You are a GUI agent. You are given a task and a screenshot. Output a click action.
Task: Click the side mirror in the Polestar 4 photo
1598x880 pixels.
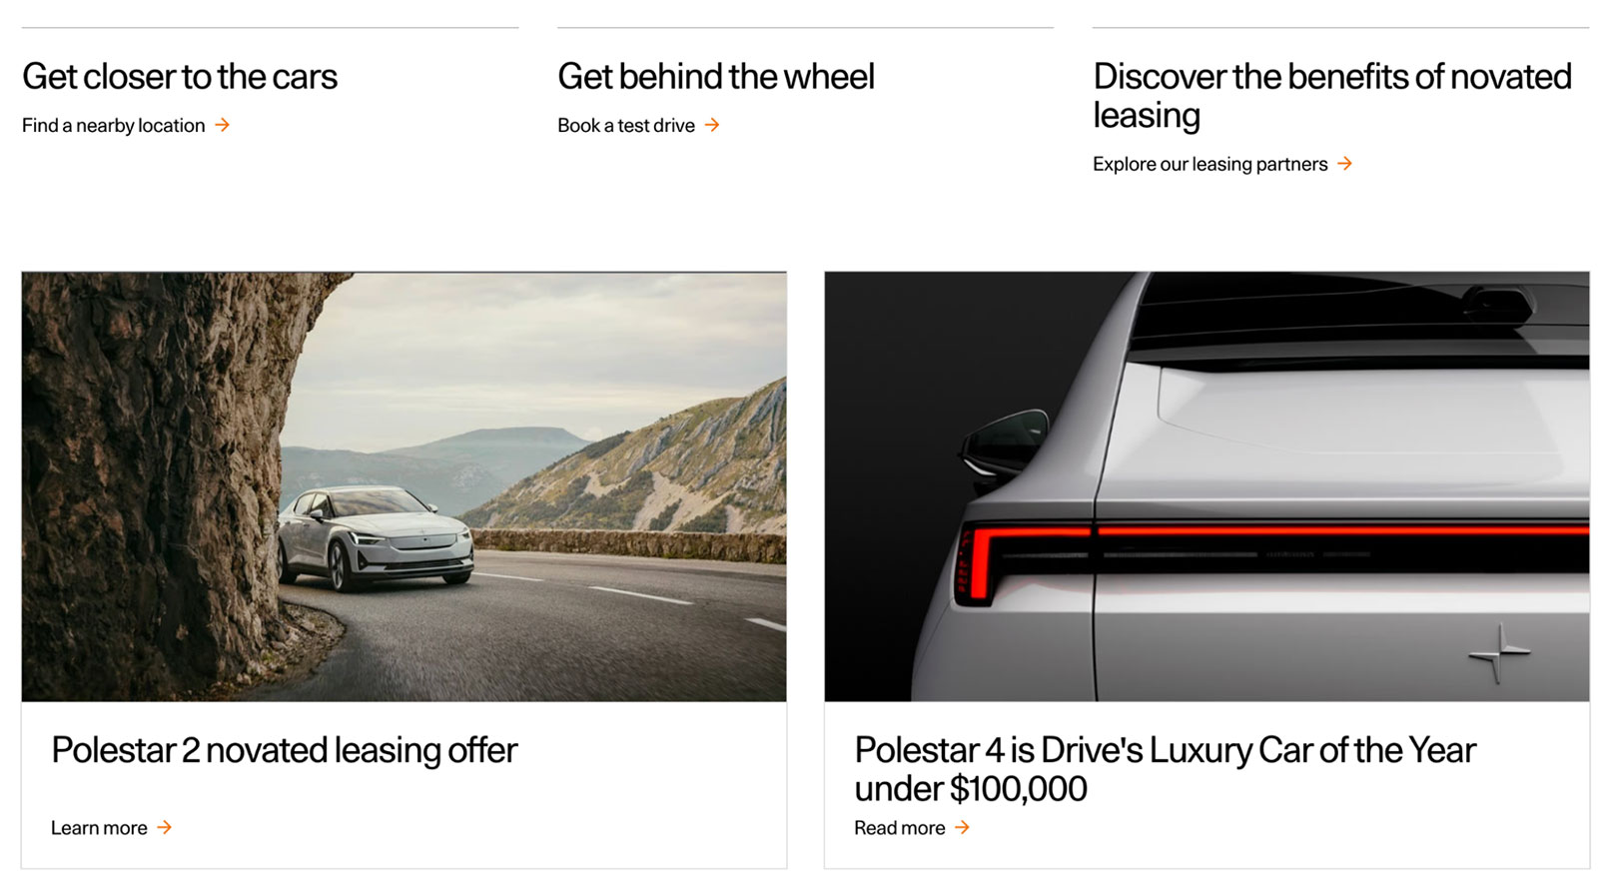point(1003,440)
